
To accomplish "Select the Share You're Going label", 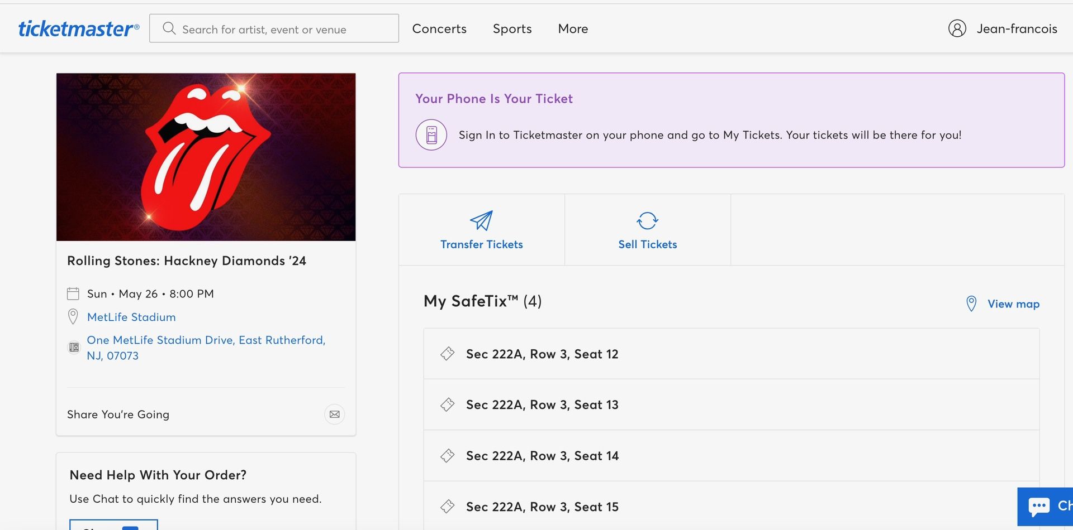I will (x=118, y=415).
